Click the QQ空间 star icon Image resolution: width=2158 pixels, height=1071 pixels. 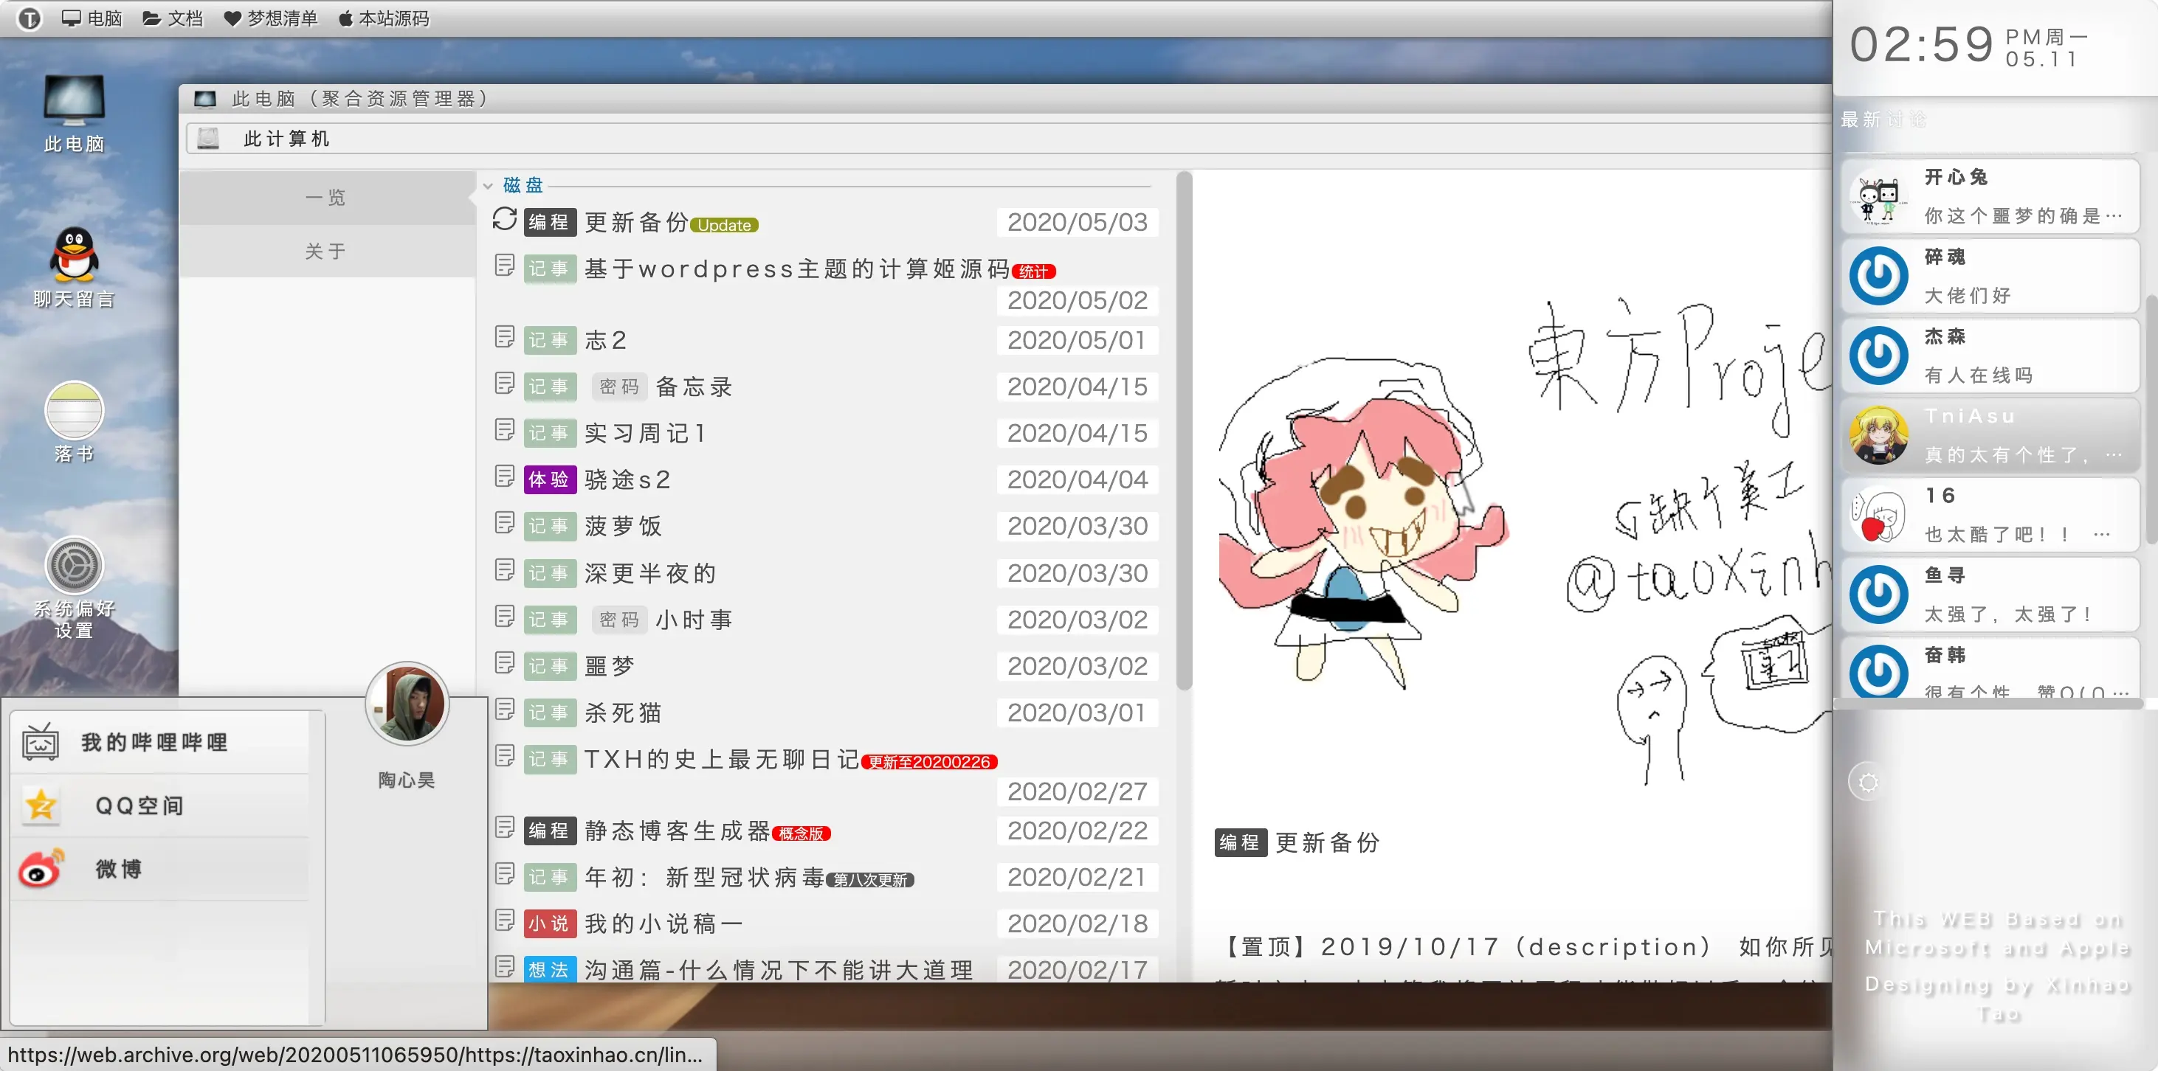click(40, 805)
